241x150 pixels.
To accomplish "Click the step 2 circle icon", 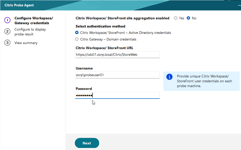I will click(x=7, y=31).
